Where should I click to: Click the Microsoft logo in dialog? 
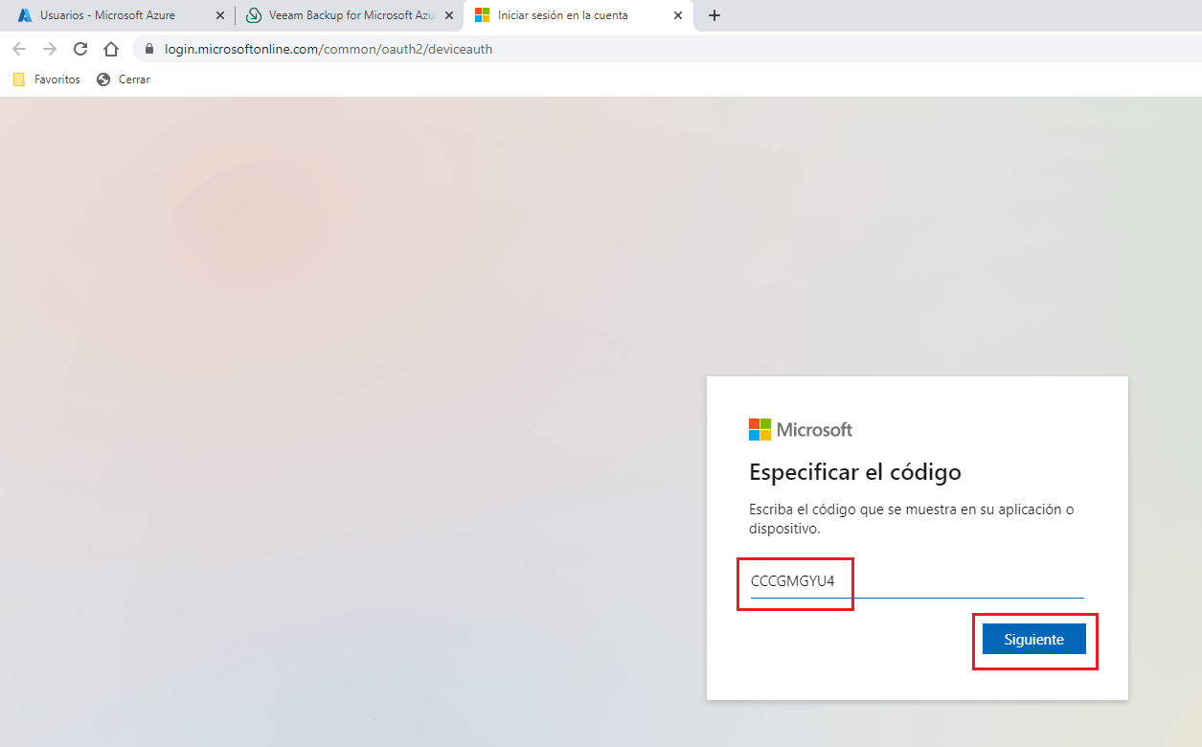click(801, 429)
